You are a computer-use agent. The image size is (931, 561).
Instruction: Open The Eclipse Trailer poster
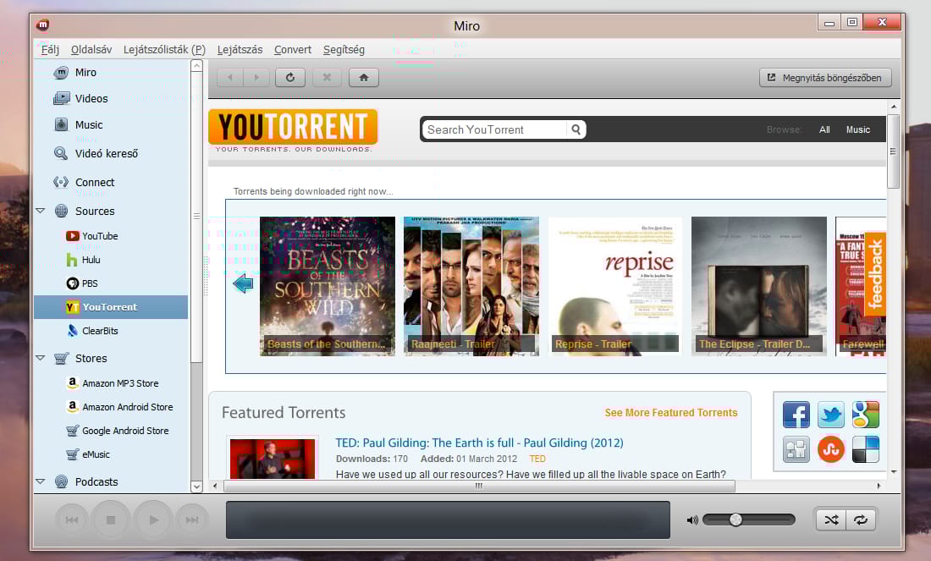[x=759, y=286]
